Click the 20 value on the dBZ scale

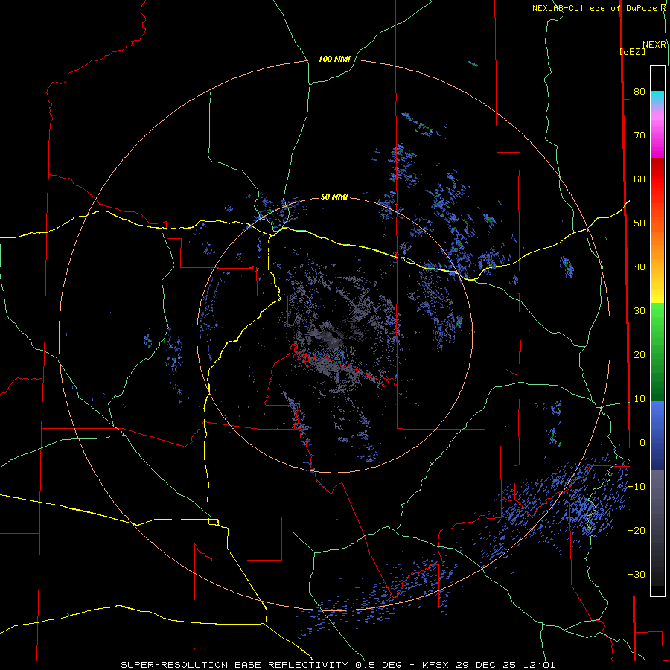pos(639,355)
